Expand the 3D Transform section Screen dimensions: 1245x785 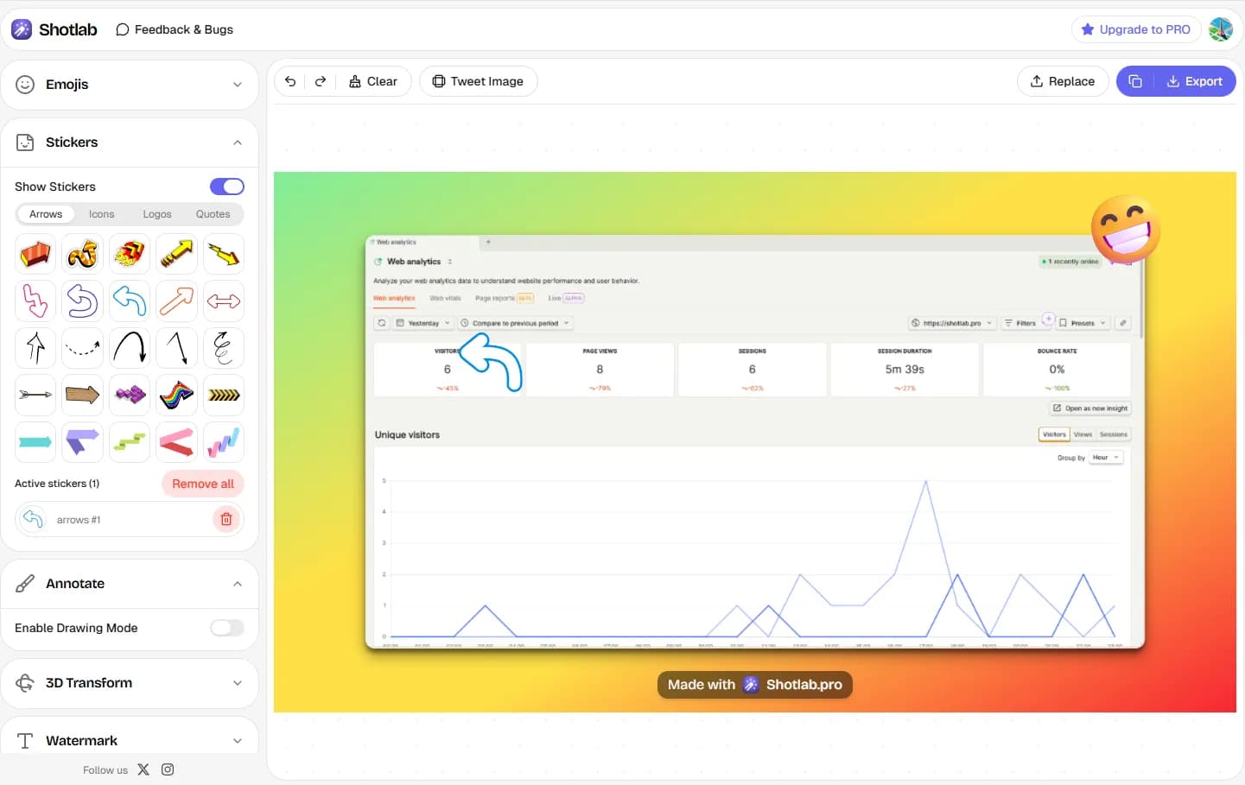pos(130,683)
